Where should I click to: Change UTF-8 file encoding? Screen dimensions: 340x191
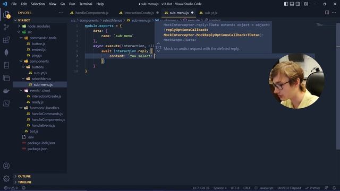tap(235, 188)
